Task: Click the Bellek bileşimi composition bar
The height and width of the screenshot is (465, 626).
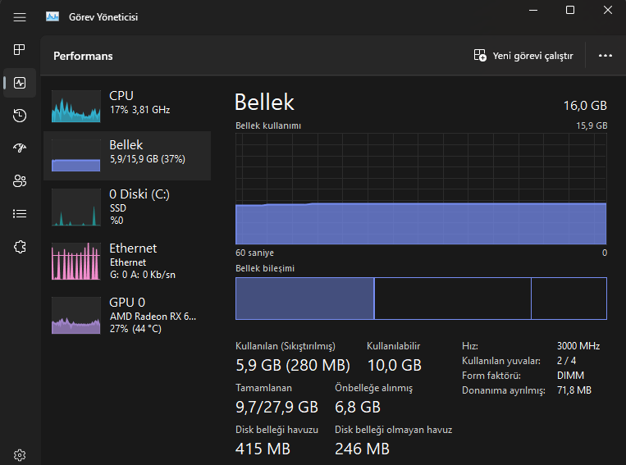Action: (x=421, y=298)
